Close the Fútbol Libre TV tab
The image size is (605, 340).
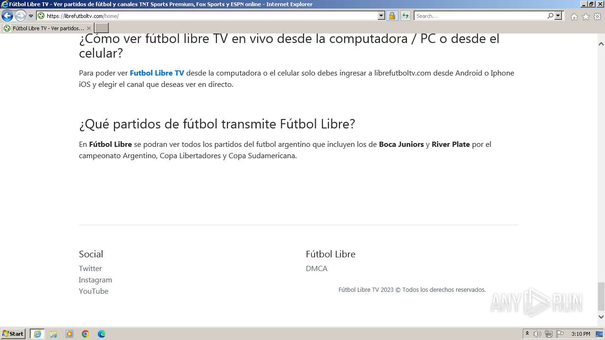coord(89,28)
